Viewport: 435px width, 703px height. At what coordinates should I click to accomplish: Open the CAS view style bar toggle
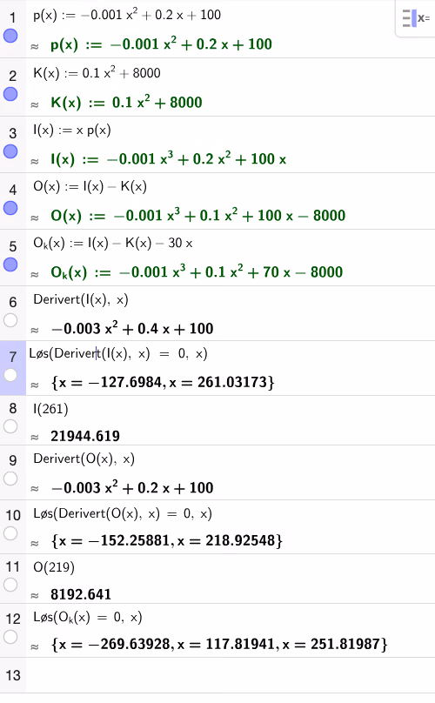(416, 18)
